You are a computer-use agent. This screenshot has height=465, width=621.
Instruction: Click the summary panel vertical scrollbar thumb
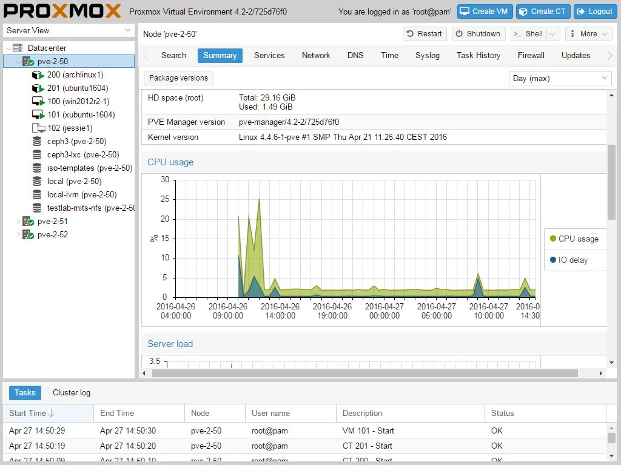coord(611,182)
